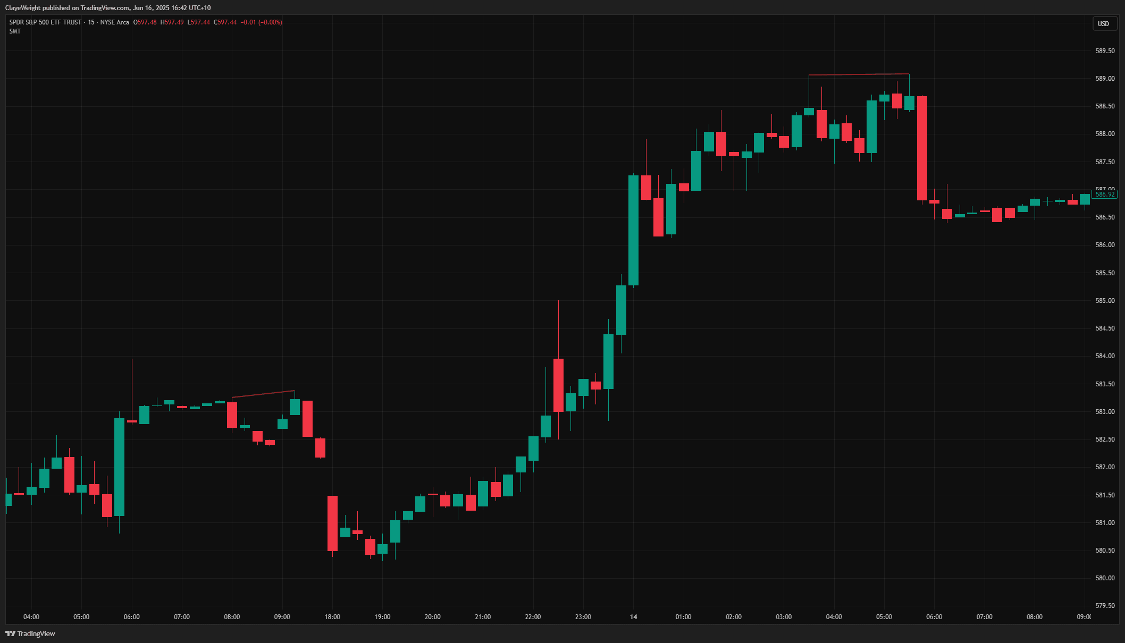Click the O597.48 open value in the legend
The image size is (1125, 643).
tap(145, 22)
